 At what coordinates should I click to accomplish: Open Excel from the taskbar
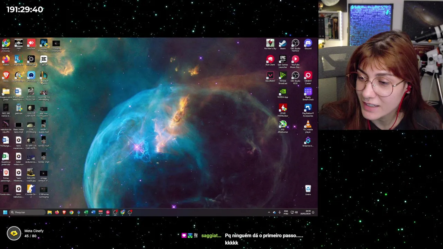click(86, 212)
